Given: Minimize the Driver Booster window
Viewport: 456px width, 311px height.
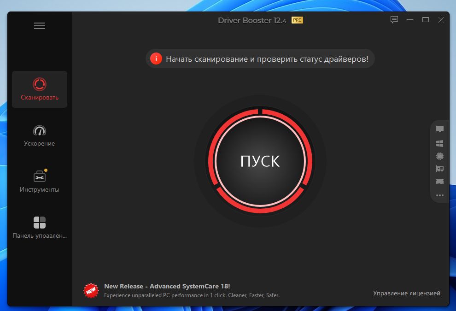Looking at the screenshot, I should point(410,20).
